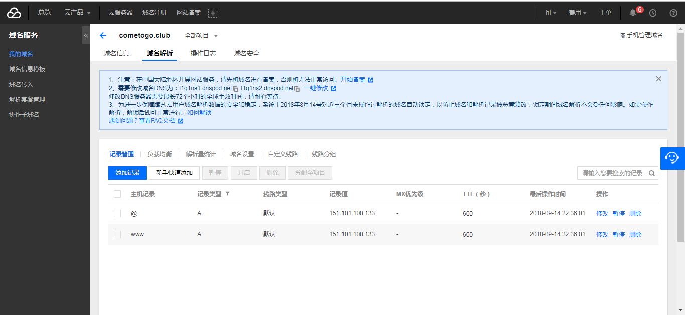The height and width of the screenshot is (315, 685).
Task: Open 网站备案 in top navigation
Action: pos(189,13)
